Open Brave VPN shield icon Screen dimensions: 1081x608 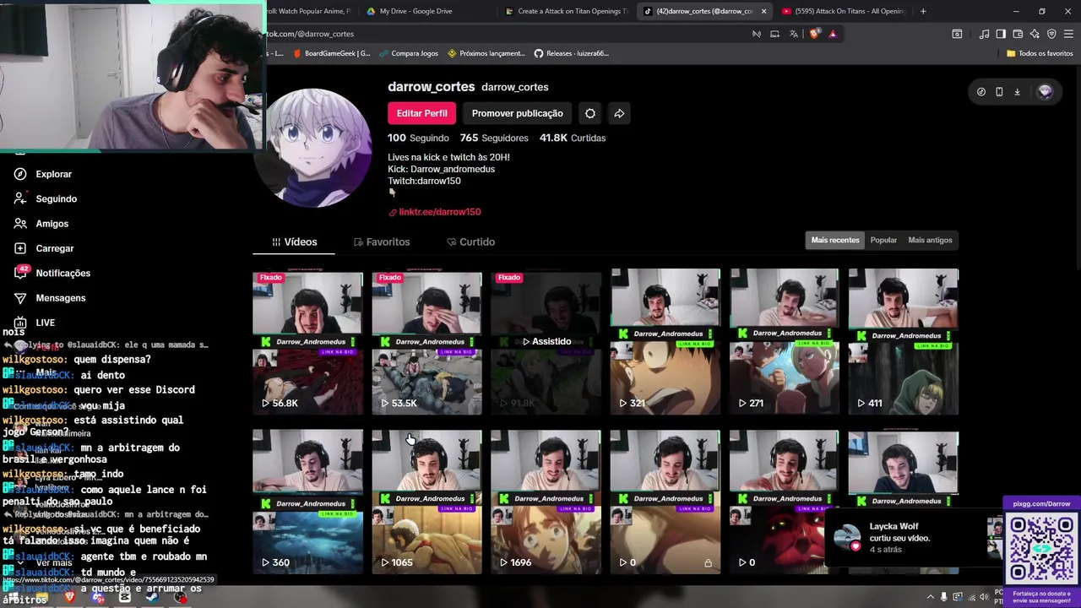(x=1051, y=34)
